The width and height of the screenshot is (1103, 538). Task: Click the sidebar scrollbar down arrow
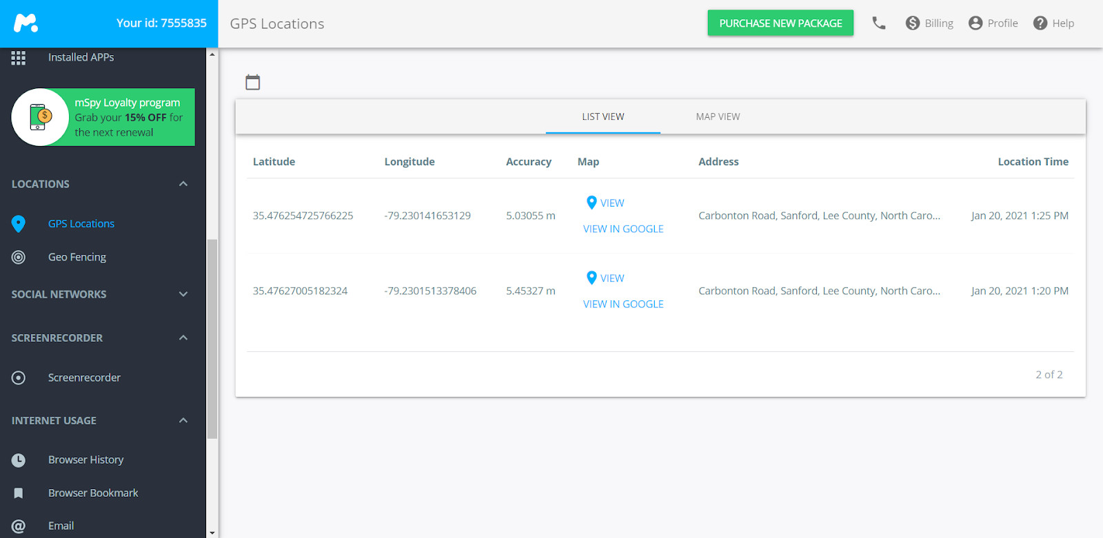(212, 532)
